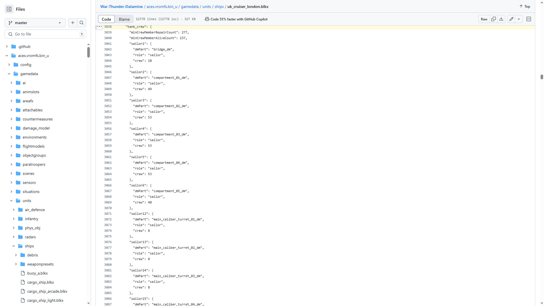This screenshot has width=544, height=306.
Task: Collapse the gamedata folder
Action: point(9,74)
